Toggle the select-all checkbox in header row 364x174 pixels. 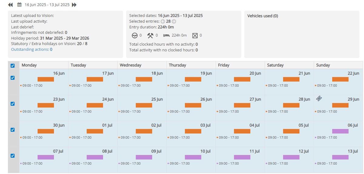[12, 66]
